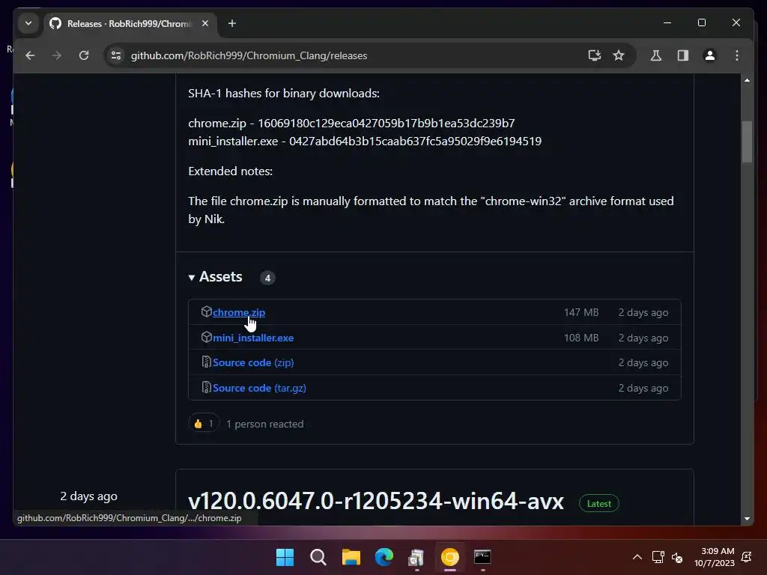Screen dimensions: 767x575
Task: Open the network tray icon
Action: 658,557
